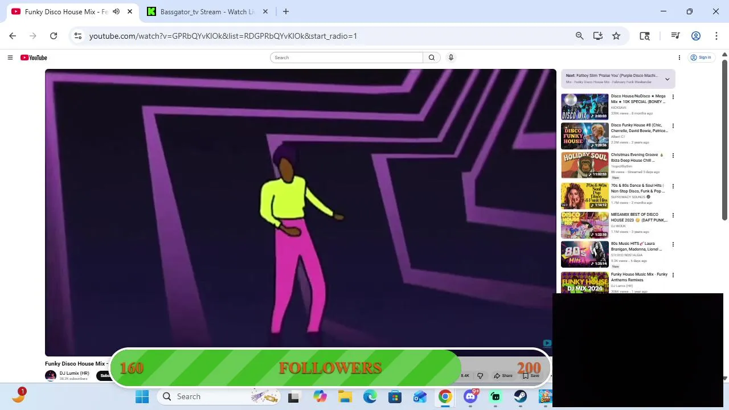Open the zoom magnifier in address bar

point(579,36)
